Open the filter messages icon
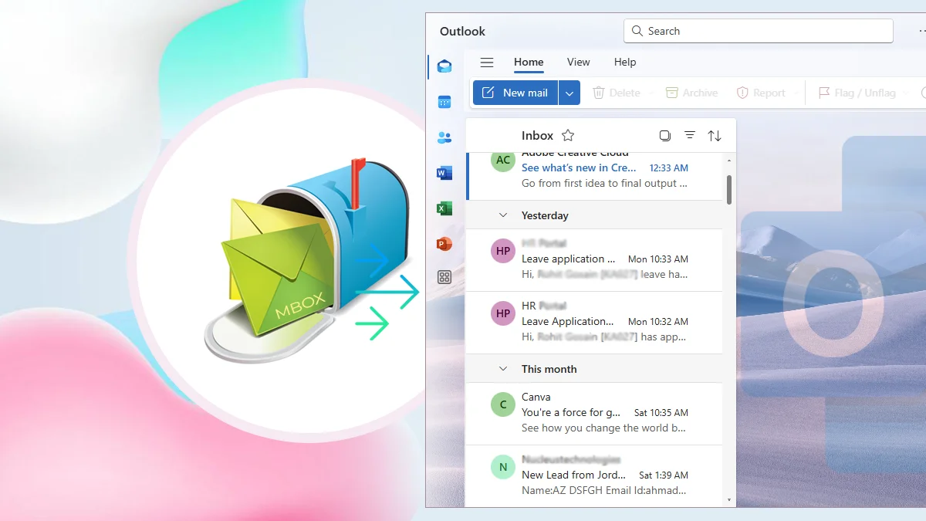 (690, 135)
